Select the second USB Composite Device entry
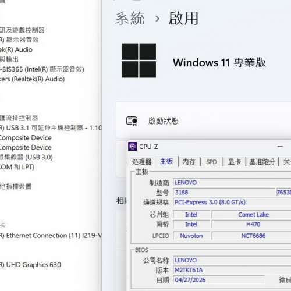The height and width of the screenshot is (291, 291). [x=26, y=147]
